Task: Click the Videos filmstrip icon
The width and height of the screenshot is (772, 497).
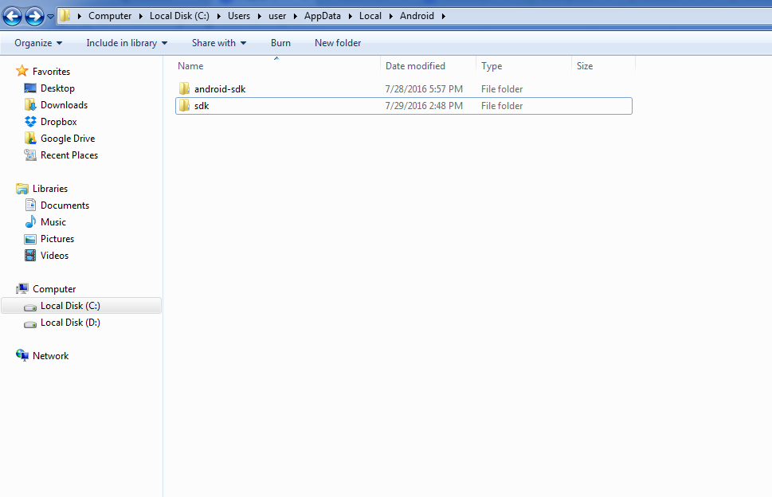Action: (30, 256)
